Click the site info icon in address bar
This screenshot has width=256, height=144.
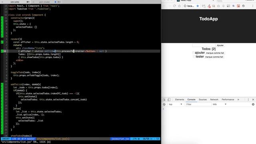coord(185,6)
